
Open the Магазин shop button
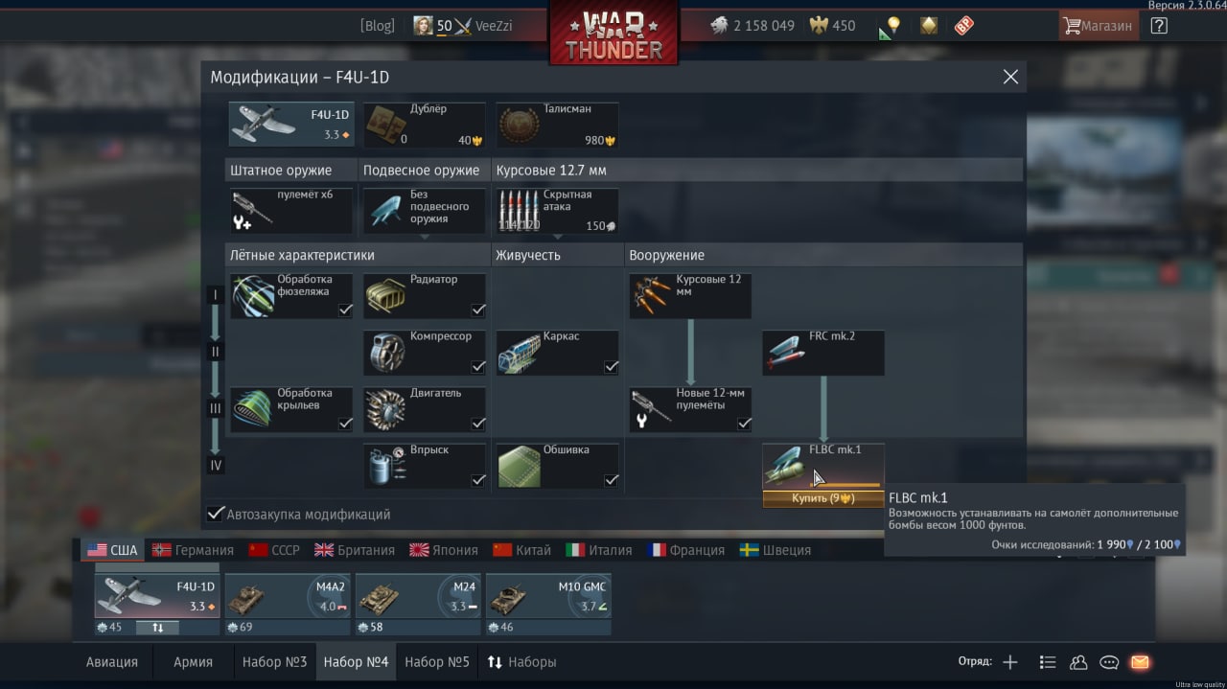click(1098, 26)
